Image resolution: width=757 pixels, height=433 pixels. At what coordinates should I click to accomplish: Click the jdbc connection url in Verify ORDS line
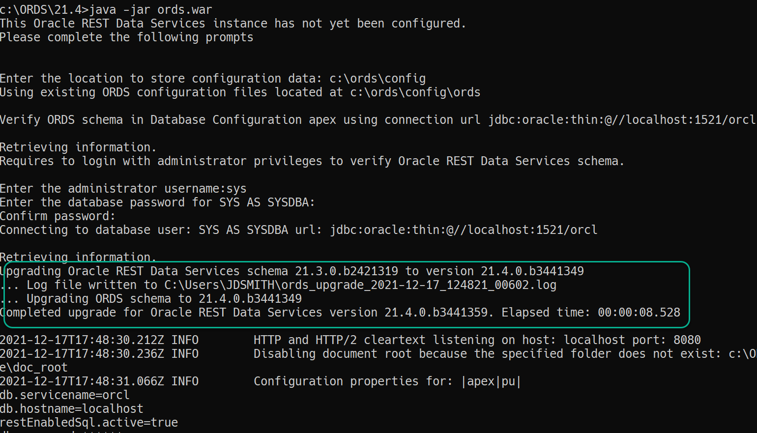pyautogui.click(x=621, y=120)
